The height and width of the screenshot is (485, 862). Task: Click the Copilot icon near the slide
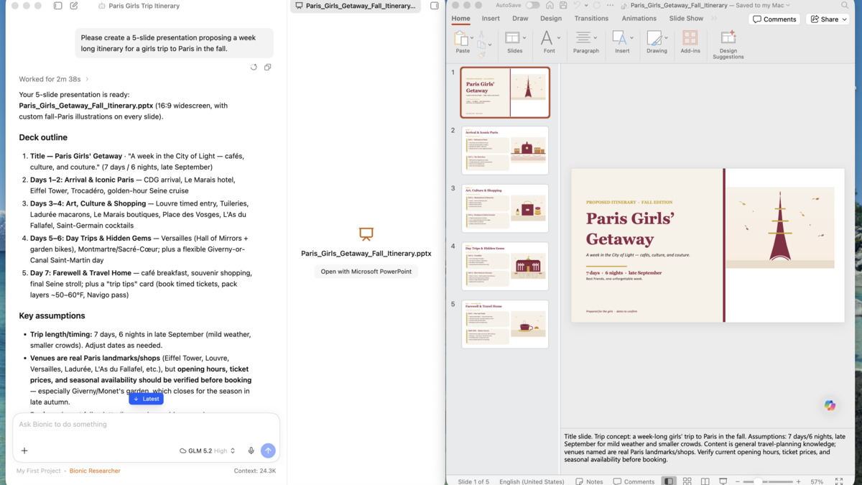(x=830, y=405)
